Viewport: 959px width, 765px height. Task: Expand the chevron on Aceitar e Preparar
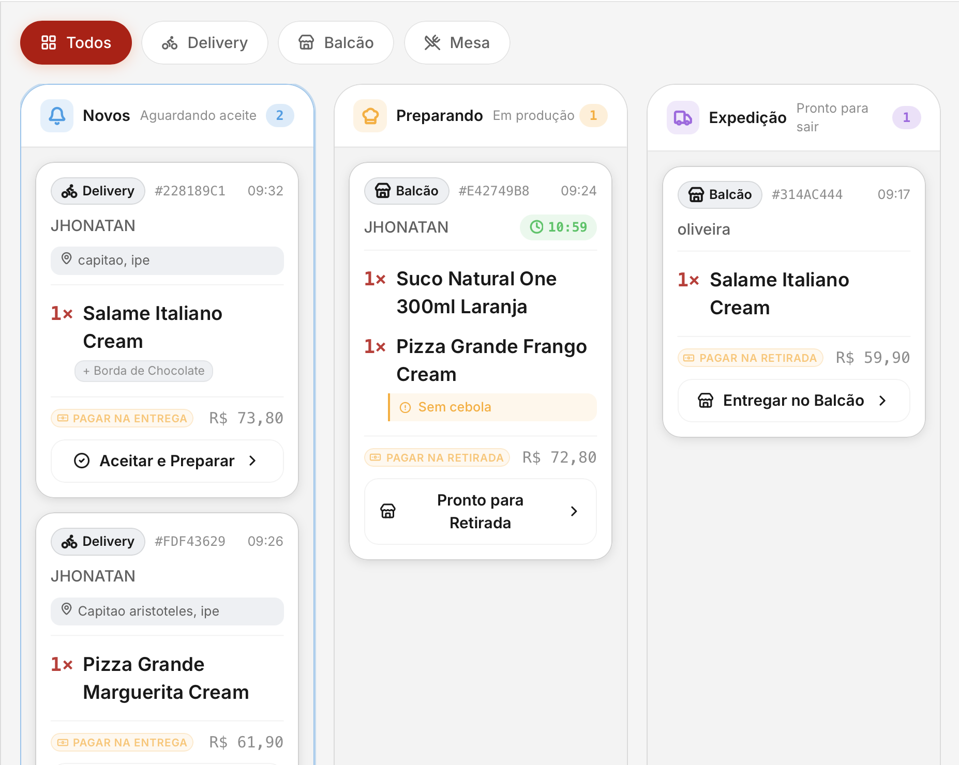[x=253, y=461]
